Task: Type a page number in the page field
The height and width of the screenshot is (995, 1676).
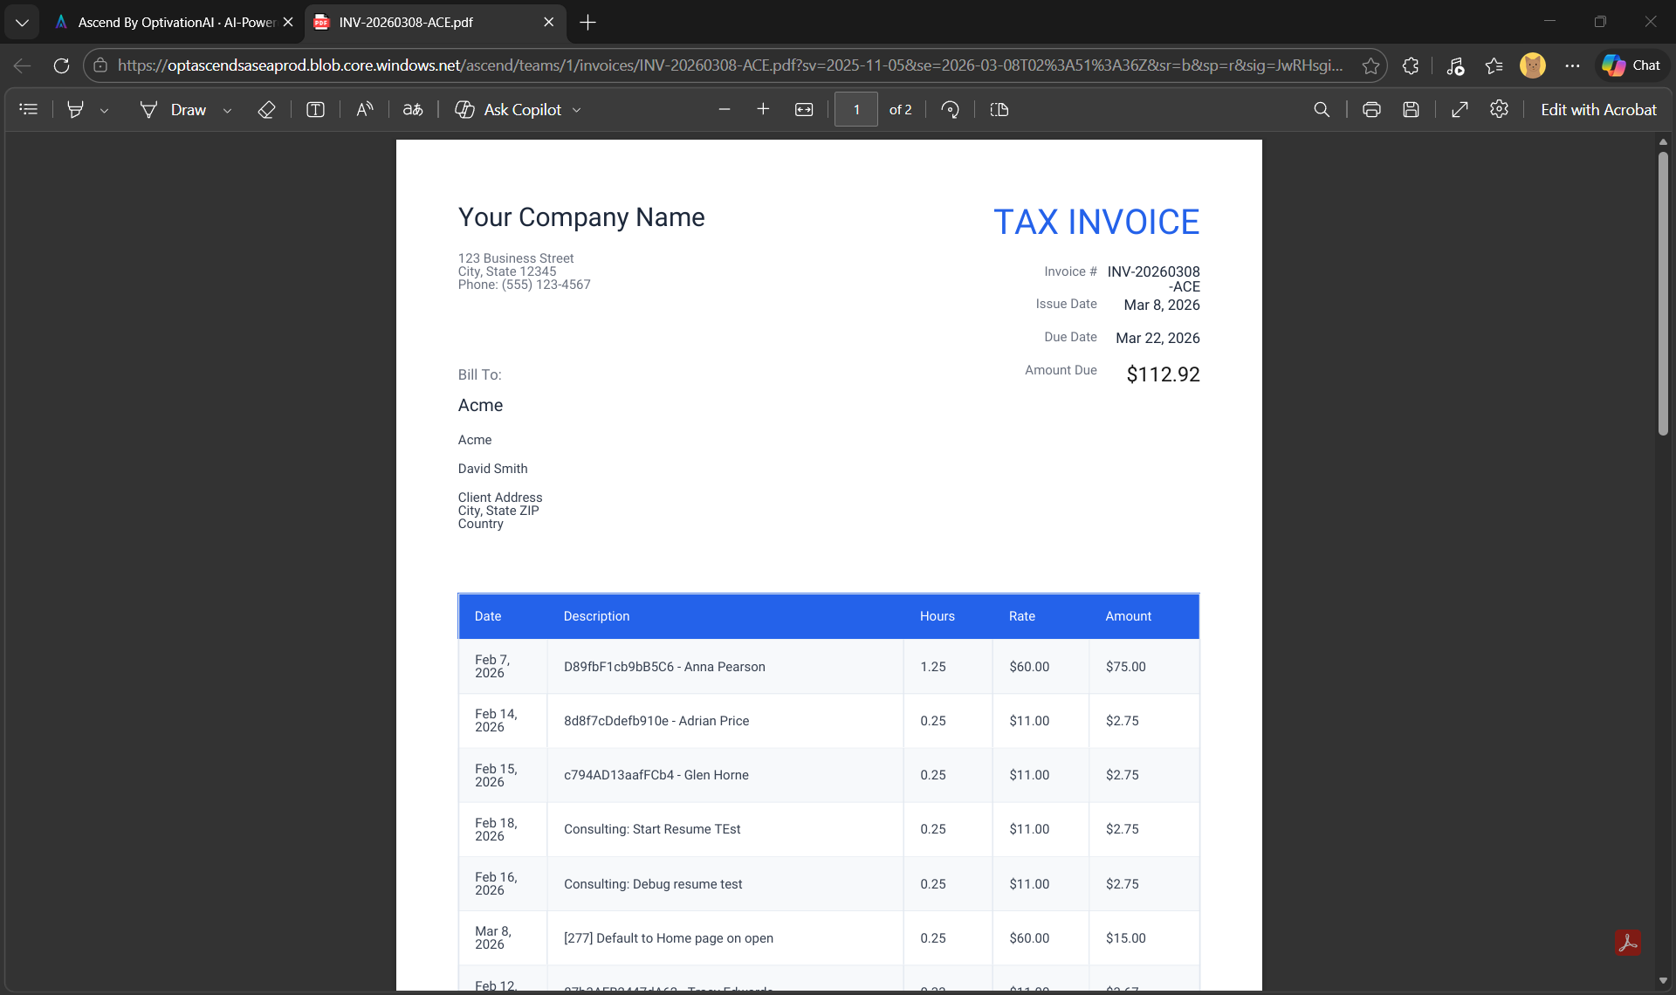Action: tap(856, 109)
